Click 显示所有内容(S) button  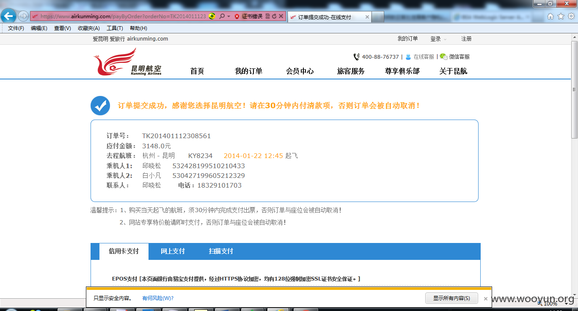(x=451, y=298)
